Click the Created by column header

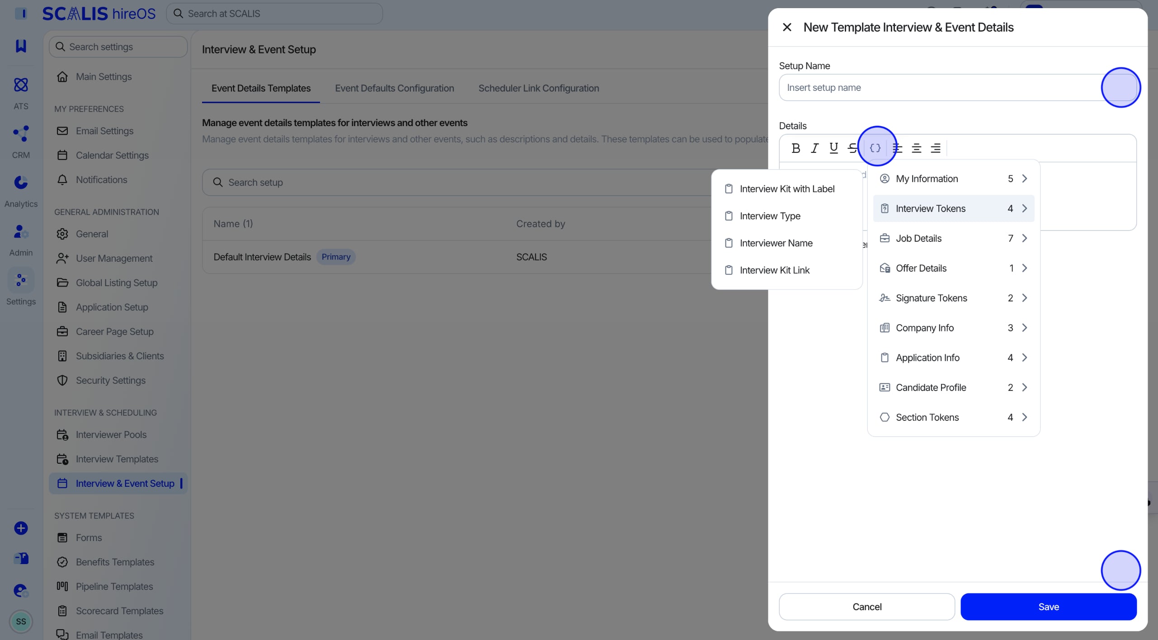pos(541,224)
